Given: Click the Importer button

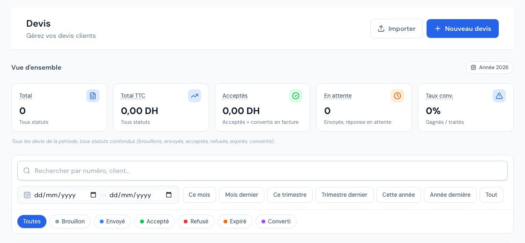Looking at the screenshot, I should click(x=397, y=29).
